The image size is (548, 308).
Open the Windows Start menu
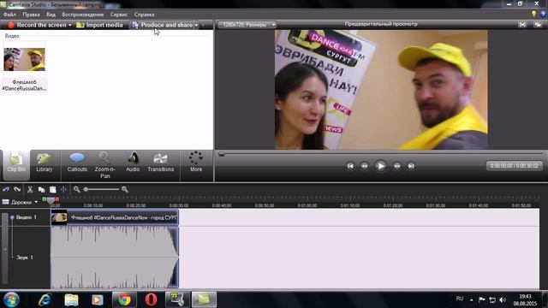point(11,299)
